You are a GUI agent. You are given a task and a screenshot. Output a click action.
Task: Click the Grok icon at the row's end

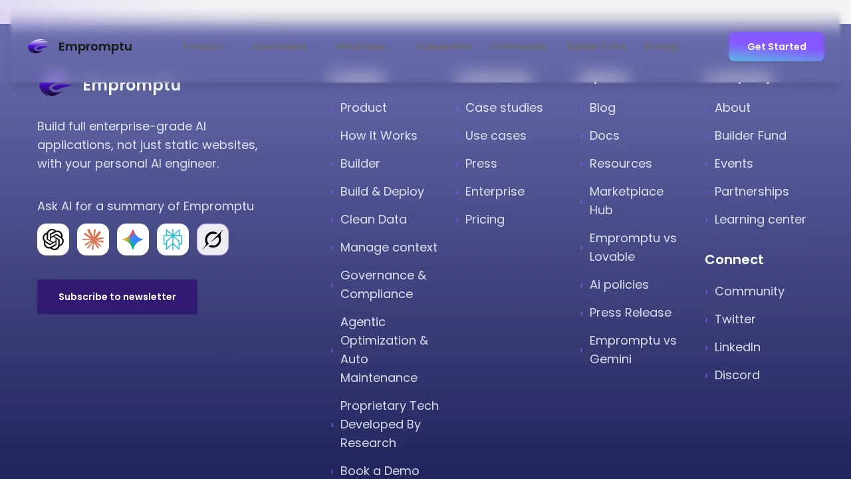point(213,239)
